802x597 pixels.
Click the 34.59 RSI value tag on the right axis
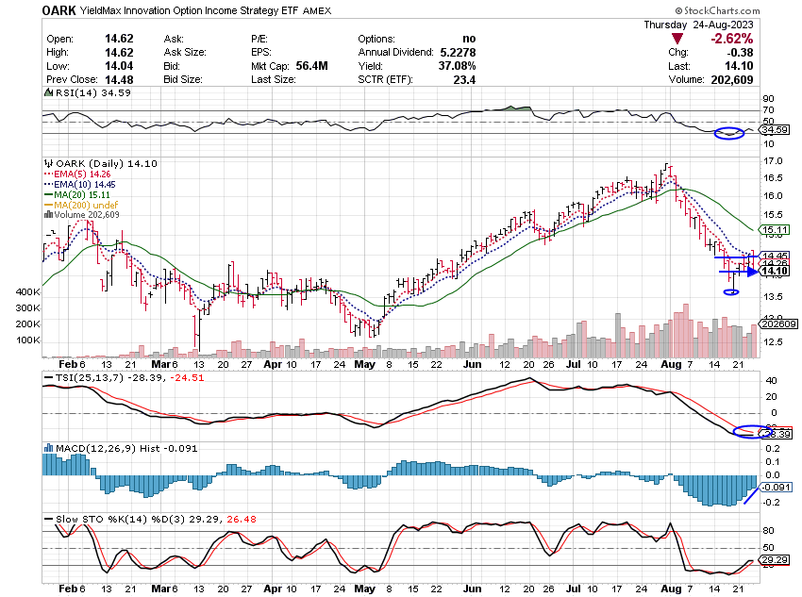click(x=775, y=130)
